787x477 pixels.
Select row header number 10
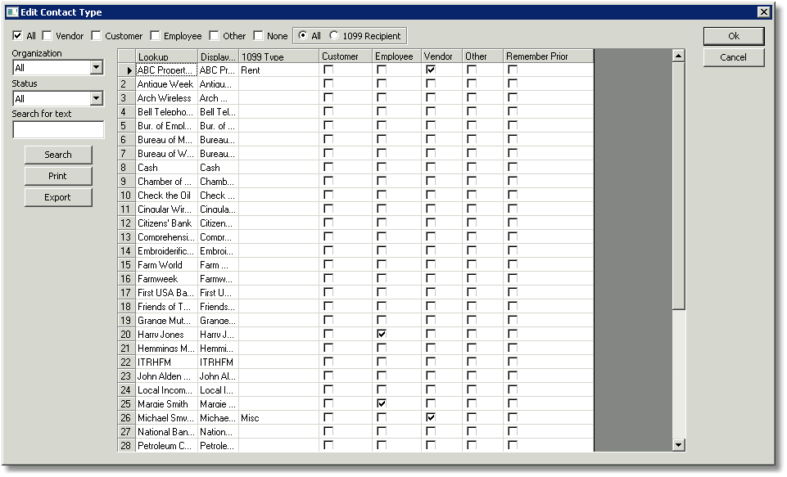coord(126,195)
